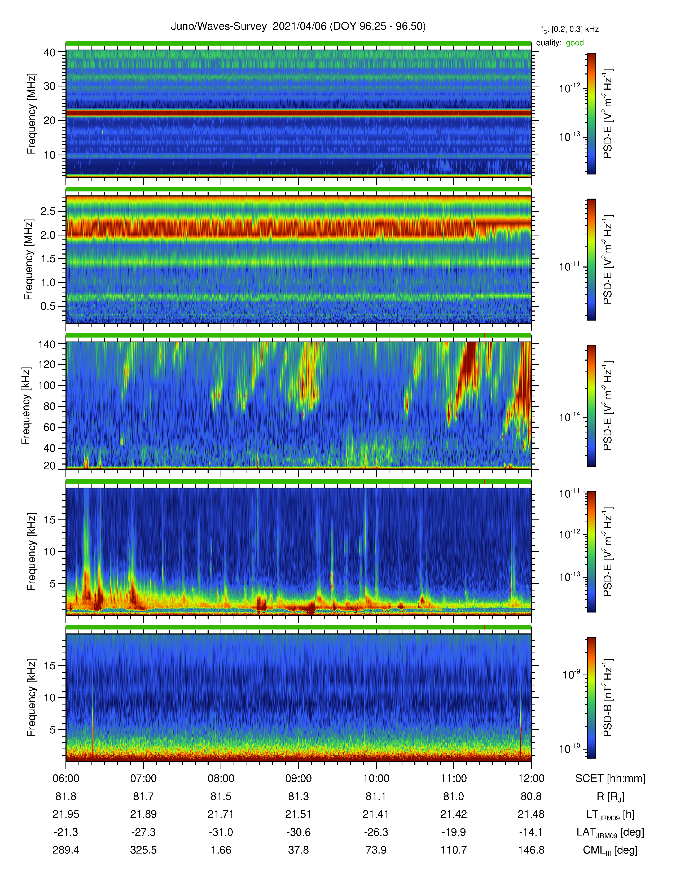Image resolution: width=676 pixels, height=875 pixels.
Task: Click the red tick in the third panel quality bar
Action: pyautogui.click(x=485, y=335)
